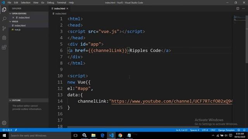Open the Source Control view
The width and height of the screenshot is (248, 139).
(x=4, y=28)
